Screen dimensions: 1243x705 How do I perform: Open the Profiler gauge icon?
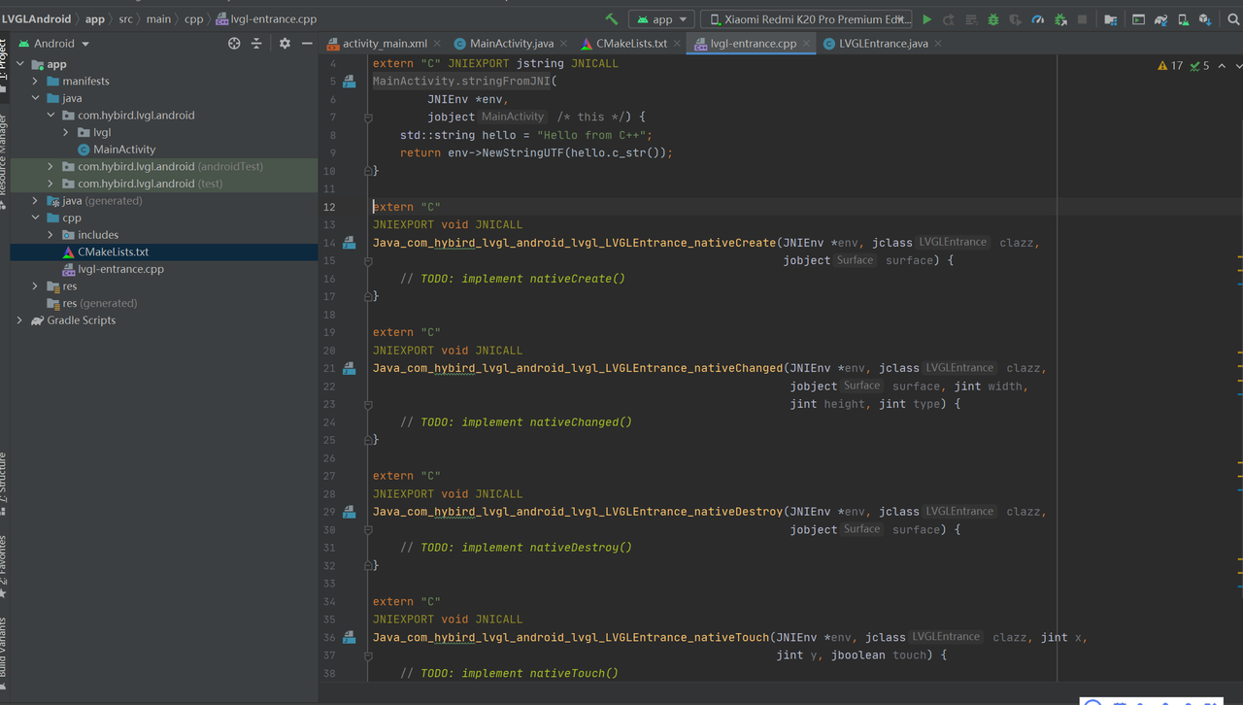click(x=1037, y=19)
